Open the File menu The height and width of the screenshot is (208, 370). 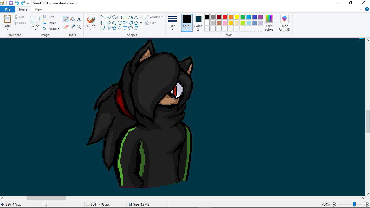(8, 9)
